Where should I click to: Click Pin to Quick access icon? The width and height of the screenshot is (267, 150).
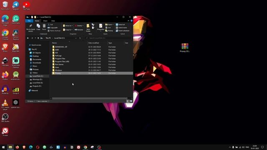30,28
